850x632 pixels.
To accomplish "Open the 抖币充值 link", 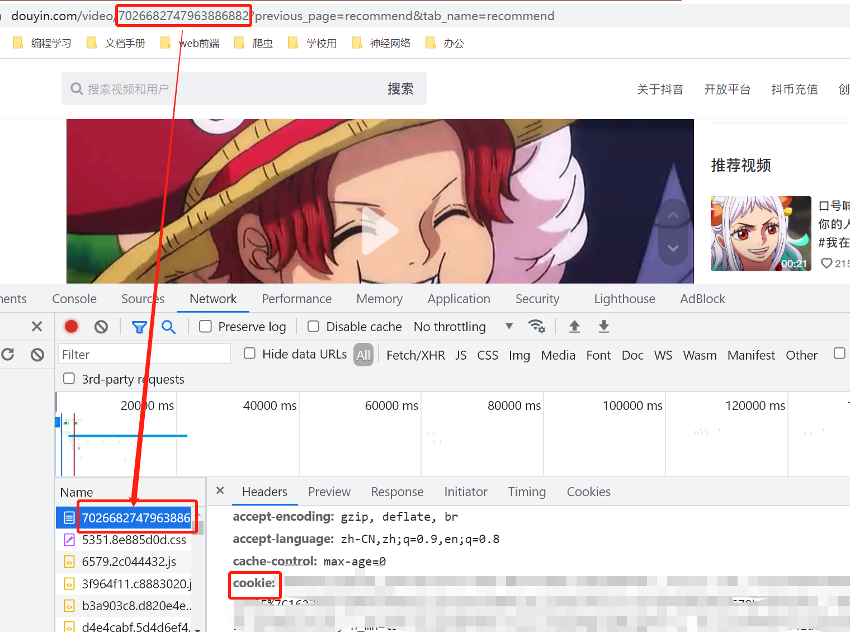I will point(795,89).
